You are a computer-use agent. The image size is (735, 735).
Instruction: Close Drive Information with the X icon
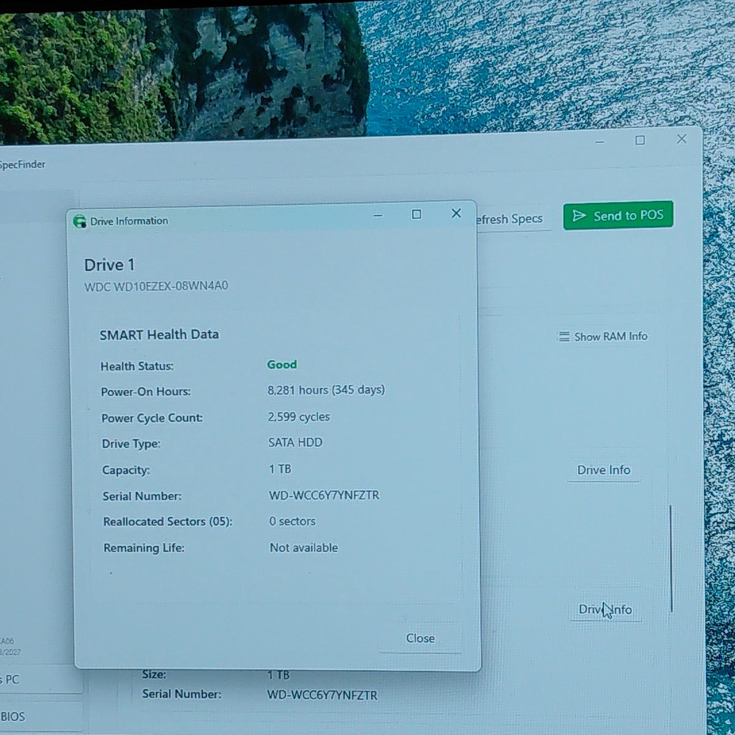pos(456,213)
